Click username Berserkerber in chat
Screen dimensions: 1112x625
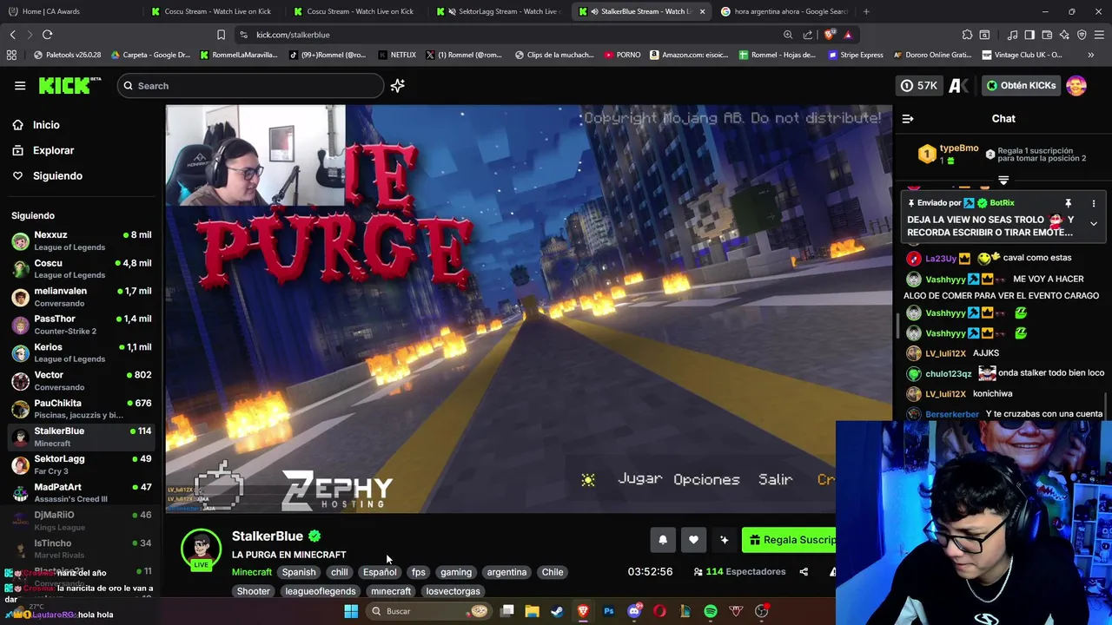(x=952, y=414)
